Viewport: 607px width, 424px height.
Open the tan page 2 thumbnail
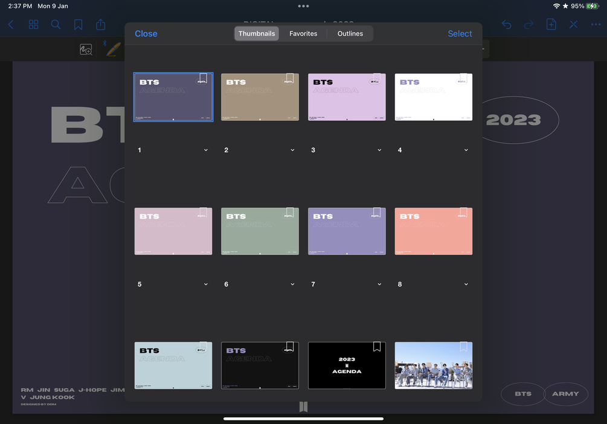(x=260, y=97)
